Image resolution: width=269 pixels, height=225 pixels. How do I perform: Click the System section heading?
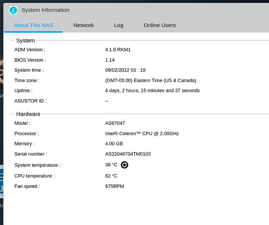(x=25, y=41)
